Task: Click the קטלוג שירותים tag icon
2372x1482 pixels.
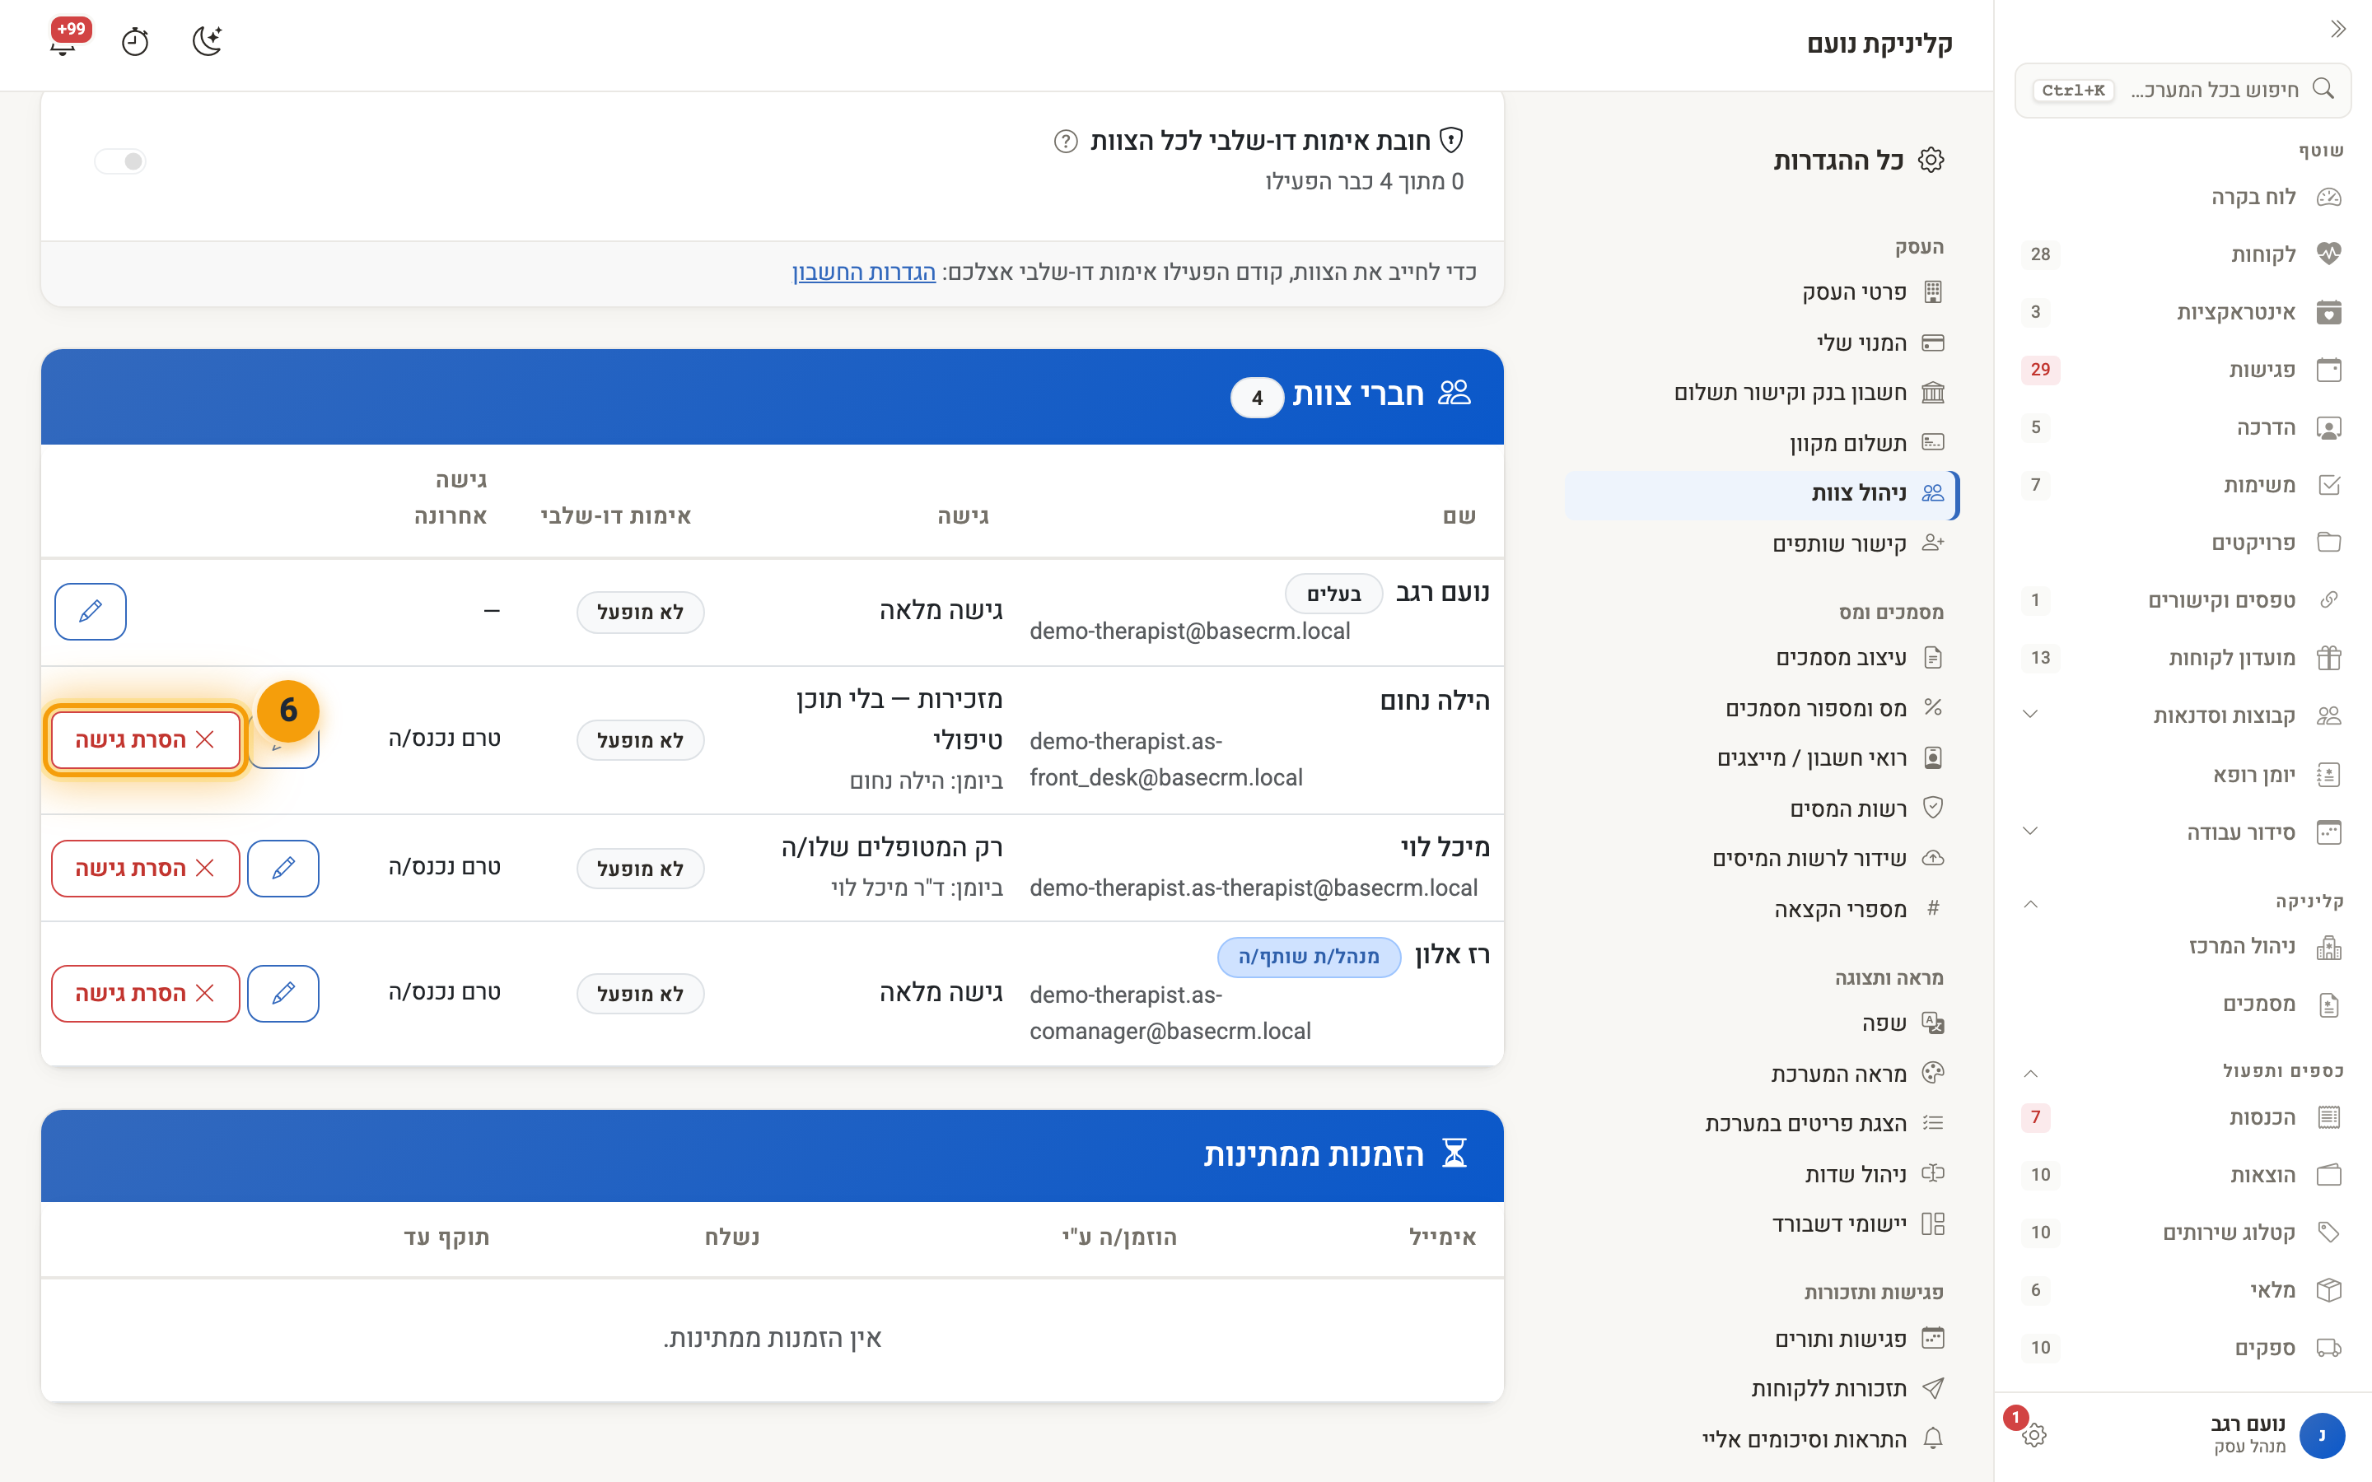Action: [2329, 1232]
